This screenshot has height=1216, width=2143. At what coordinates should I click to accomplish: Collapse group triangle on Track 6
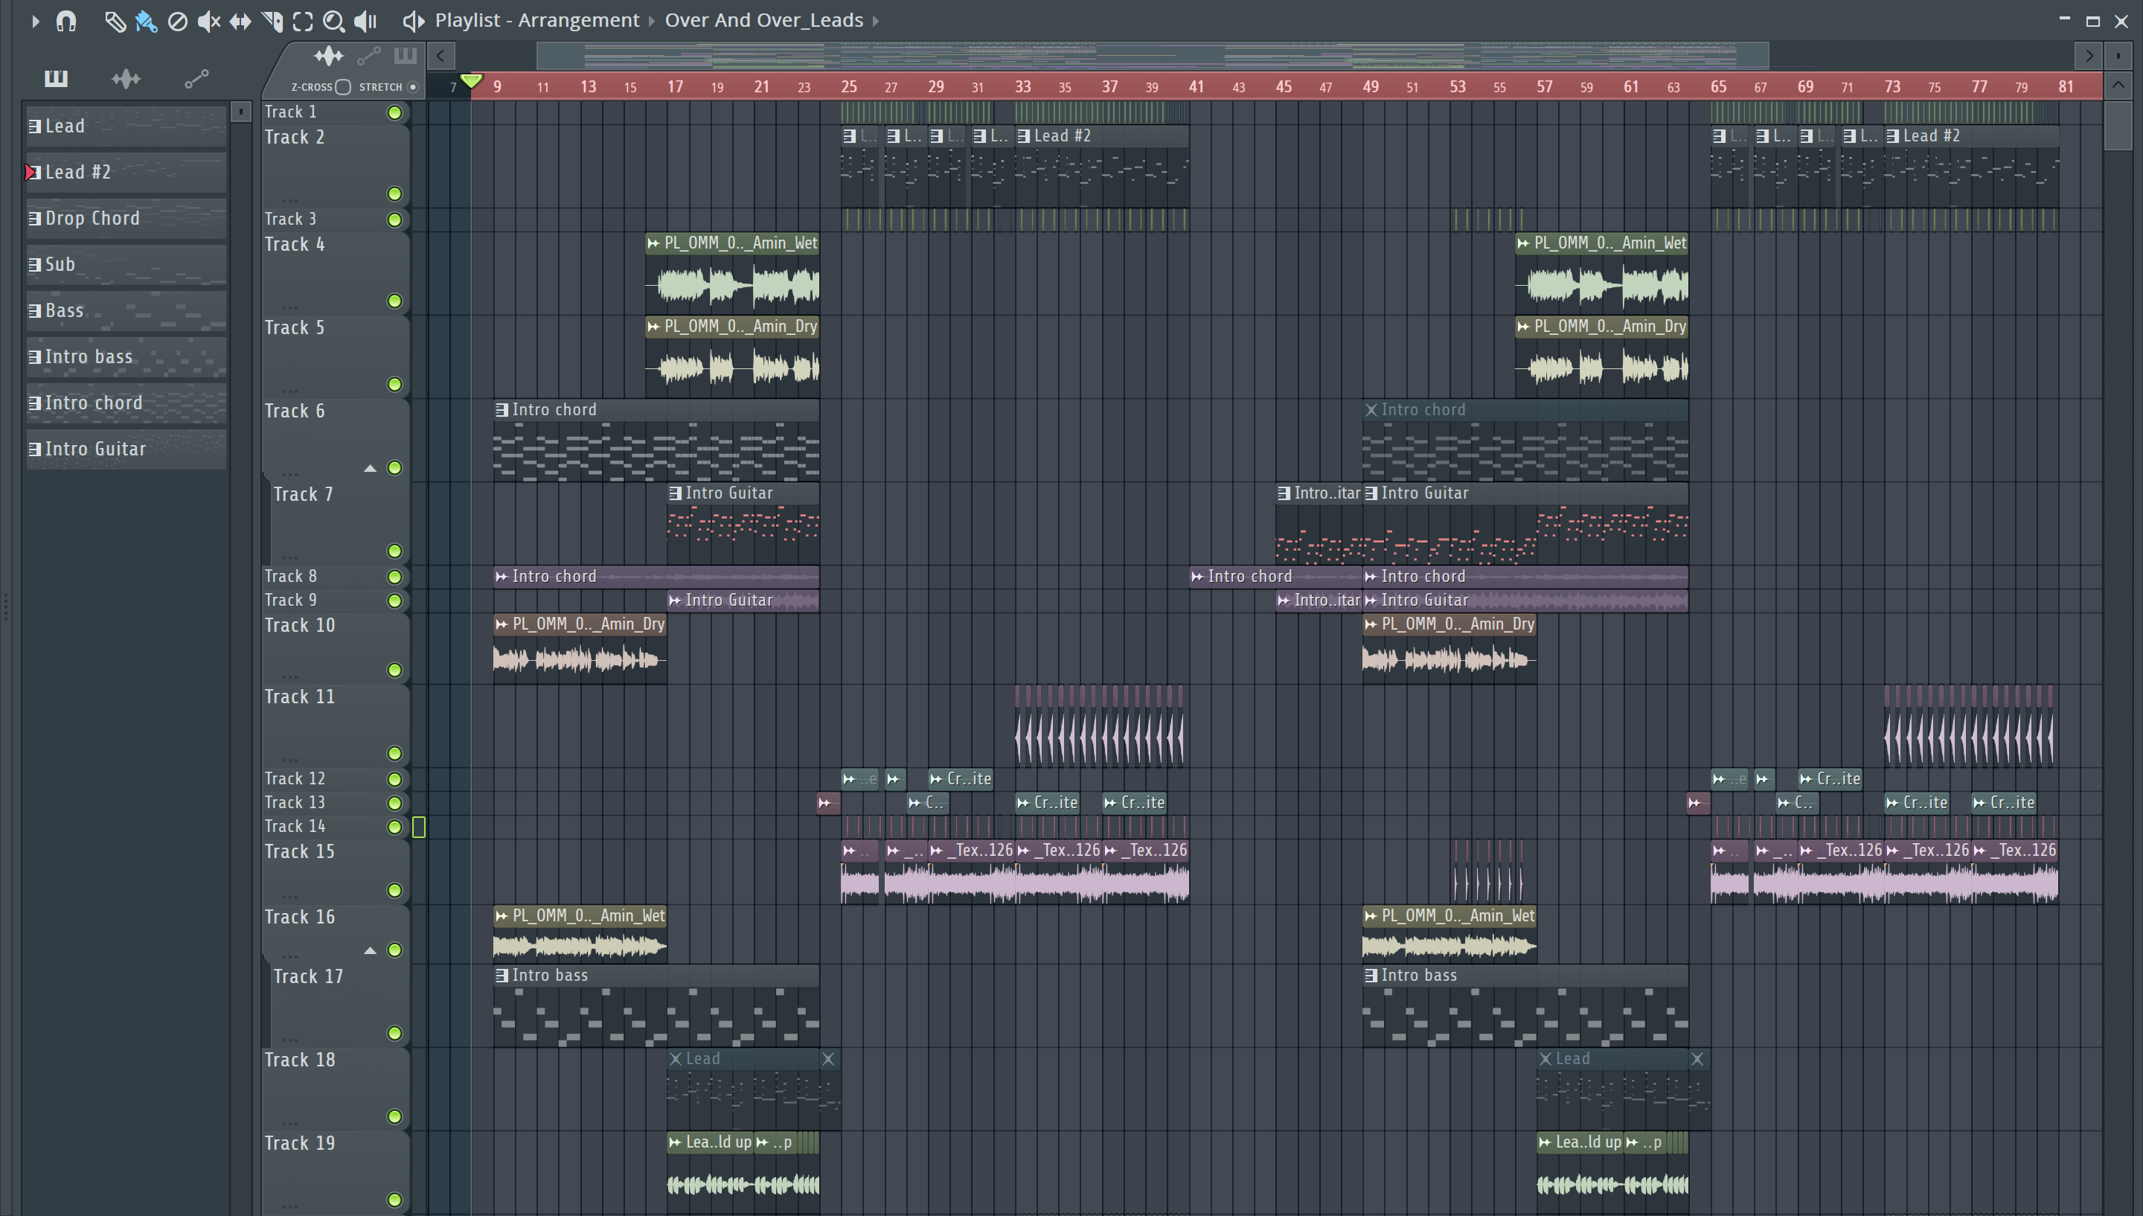[370, 469]
